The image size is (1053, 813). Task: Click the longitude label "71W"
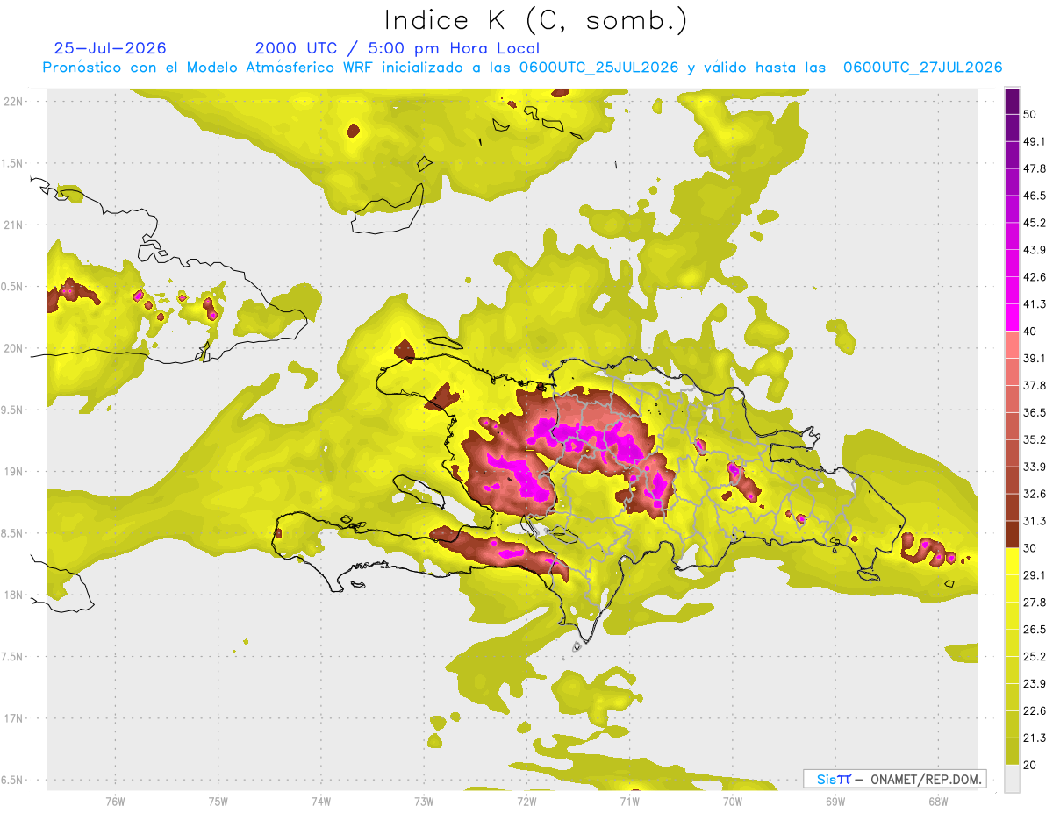coord(629,801)
